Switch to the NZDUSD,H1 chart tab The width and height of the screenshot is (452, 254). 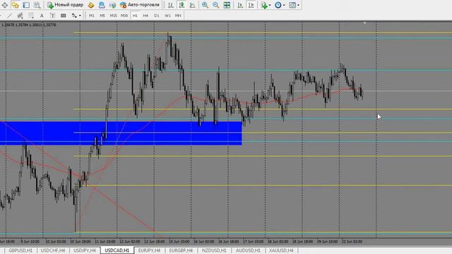click(214, 250)
